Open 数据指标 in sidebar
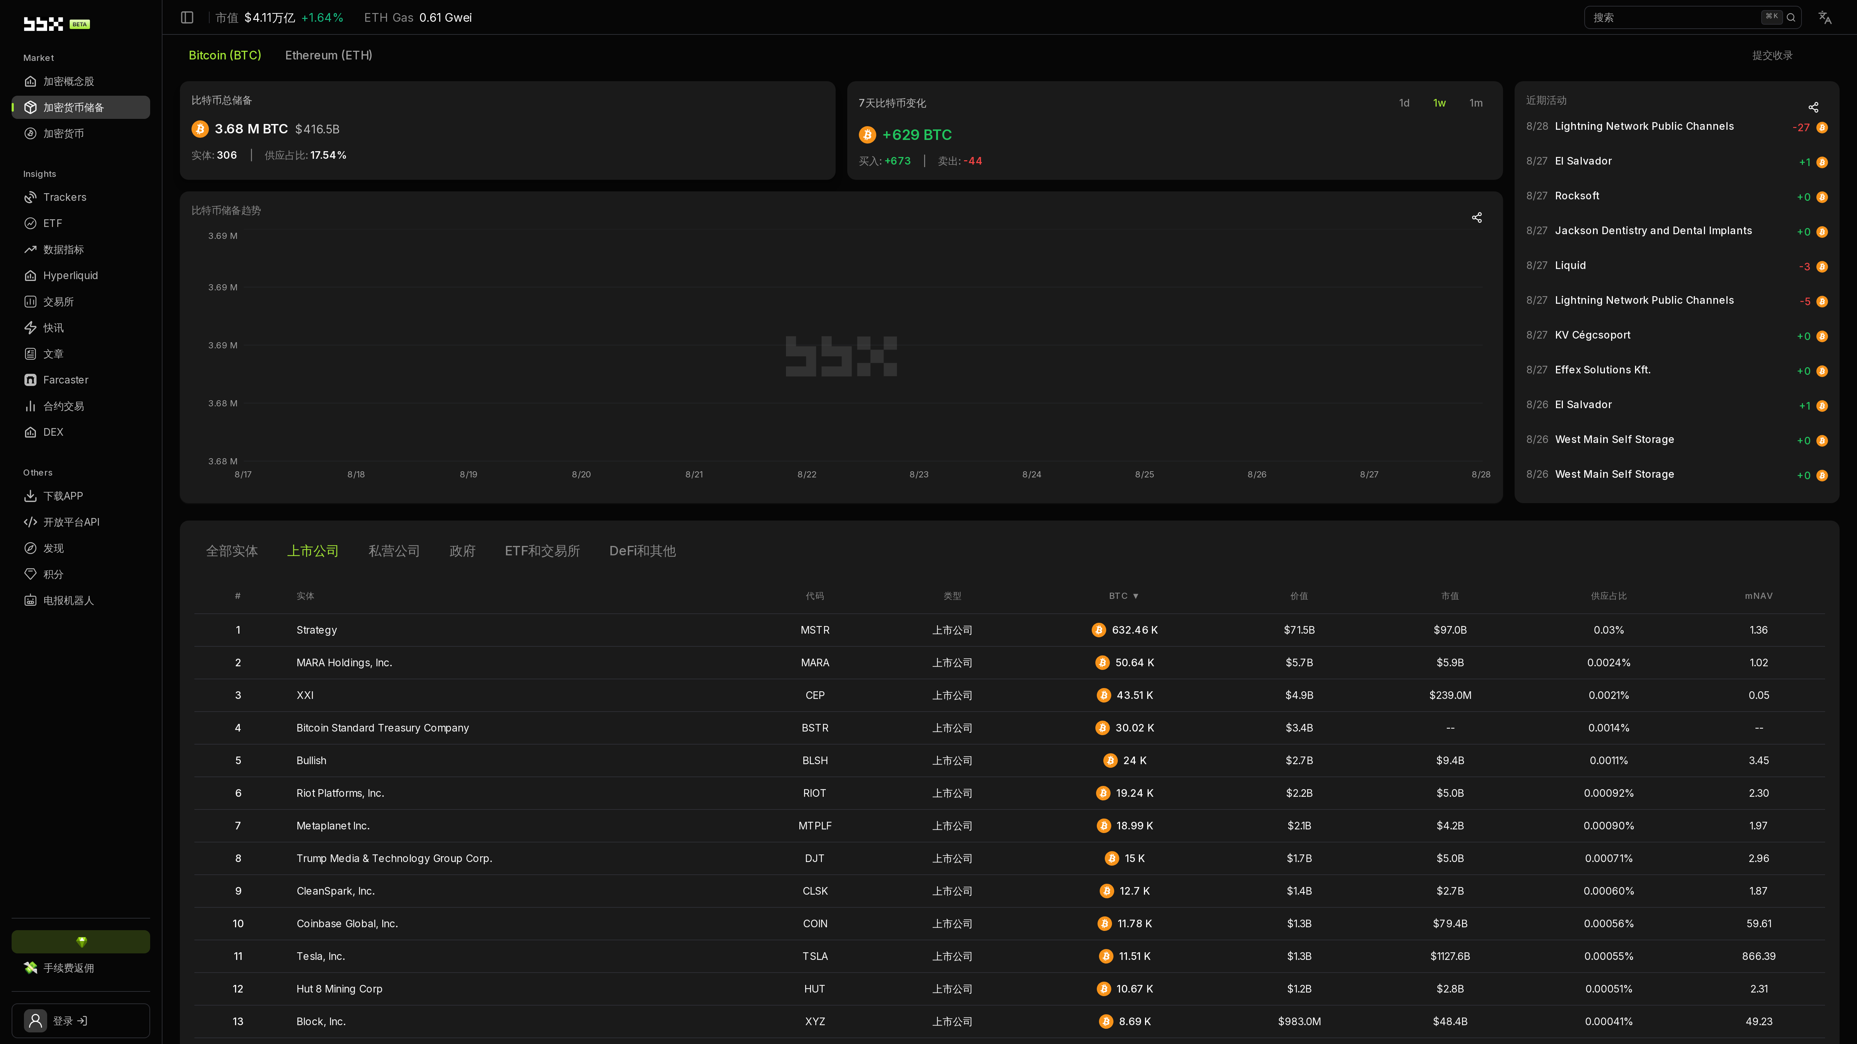This screenshot has width=1857, height=1044. pyautogui.click(x=81, y=249)
